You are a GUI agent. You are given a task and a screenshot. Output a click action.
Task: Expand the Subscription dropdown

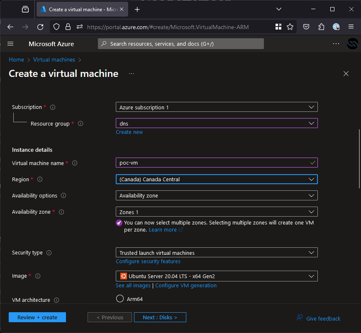pyautogui.click(x=217, y=107)
